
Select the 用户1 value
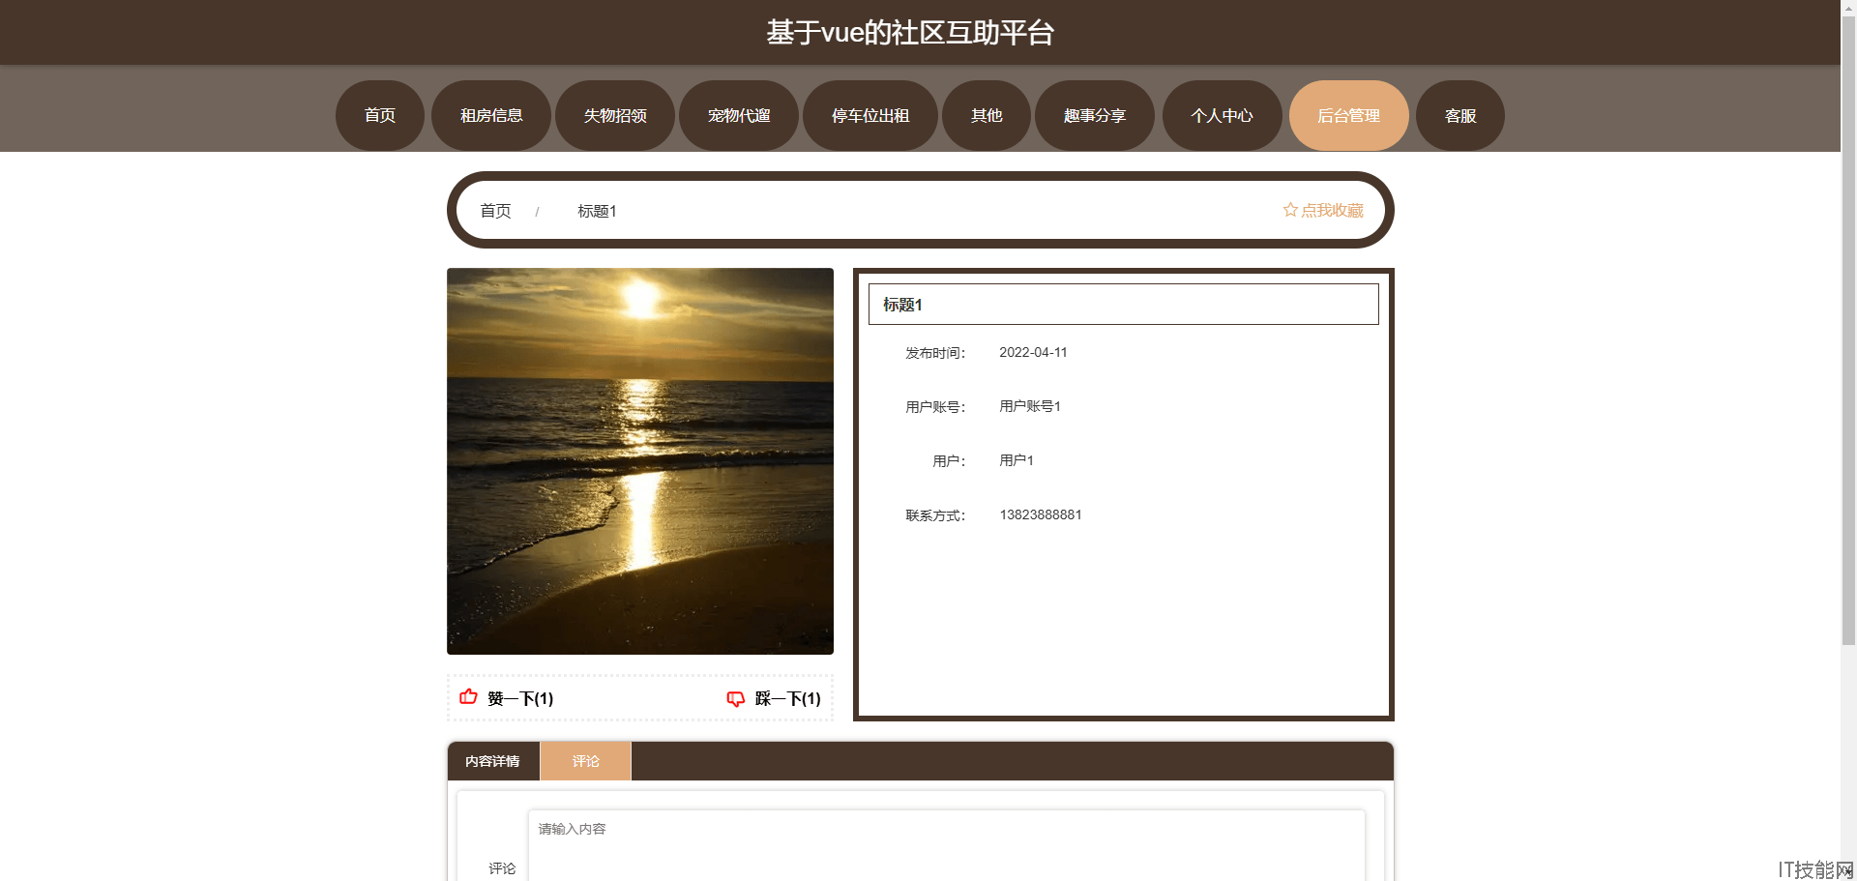1017,460
